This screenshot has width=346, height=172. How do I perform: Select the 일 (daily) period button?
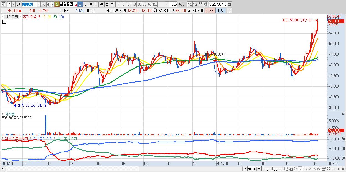pyautogui.click(x=80, y=4)
